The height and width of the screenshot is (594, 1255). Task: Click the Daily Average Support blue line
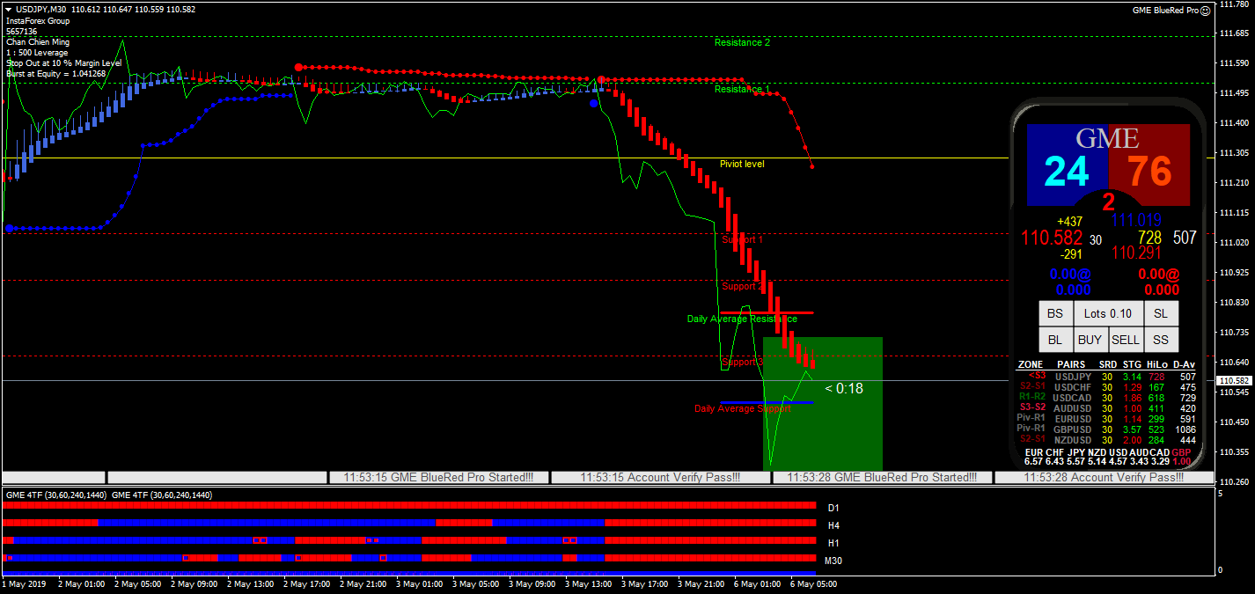pyautogui.click(x=766, y=402)
